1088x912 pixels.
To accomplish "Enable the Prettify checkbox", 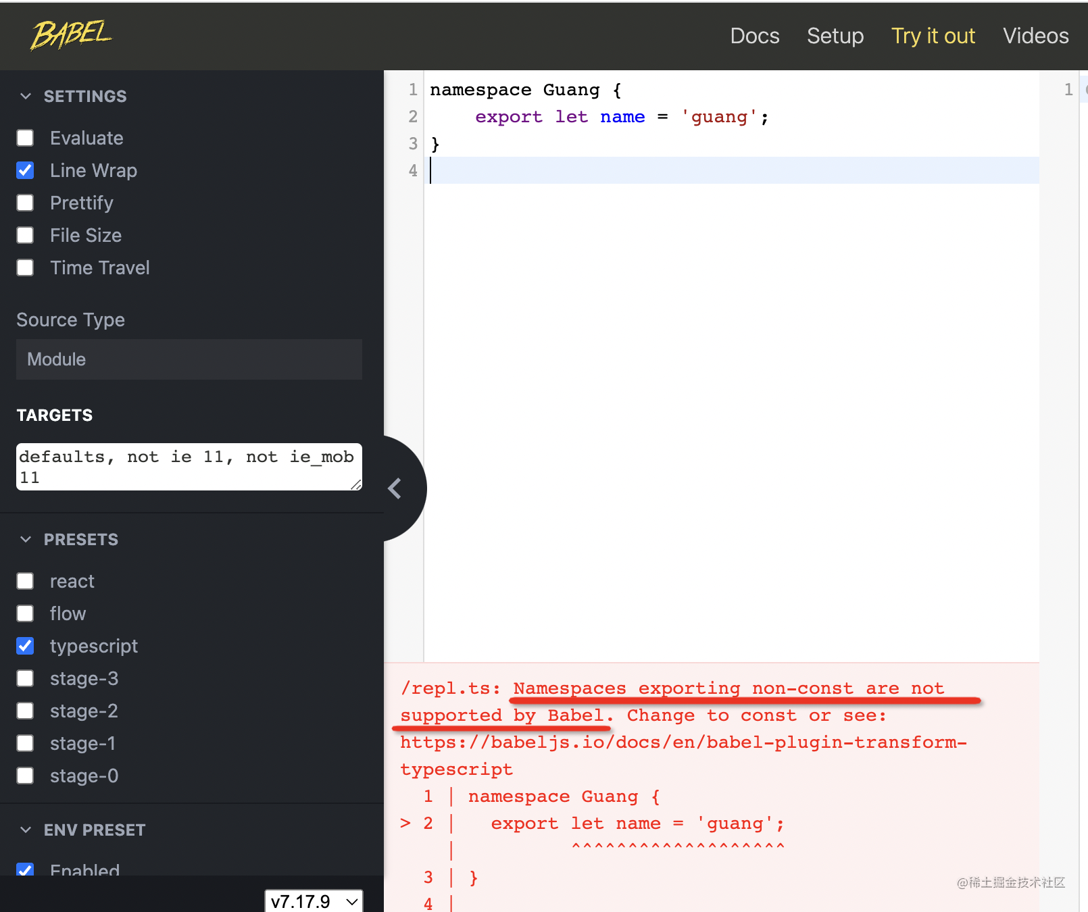I will 26,203.
